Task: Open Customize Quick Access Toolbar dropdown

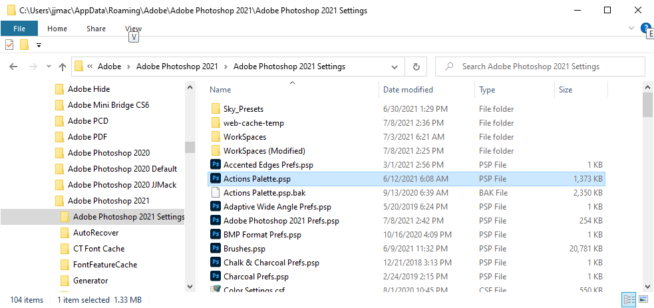Action: (x=39, y=45)
